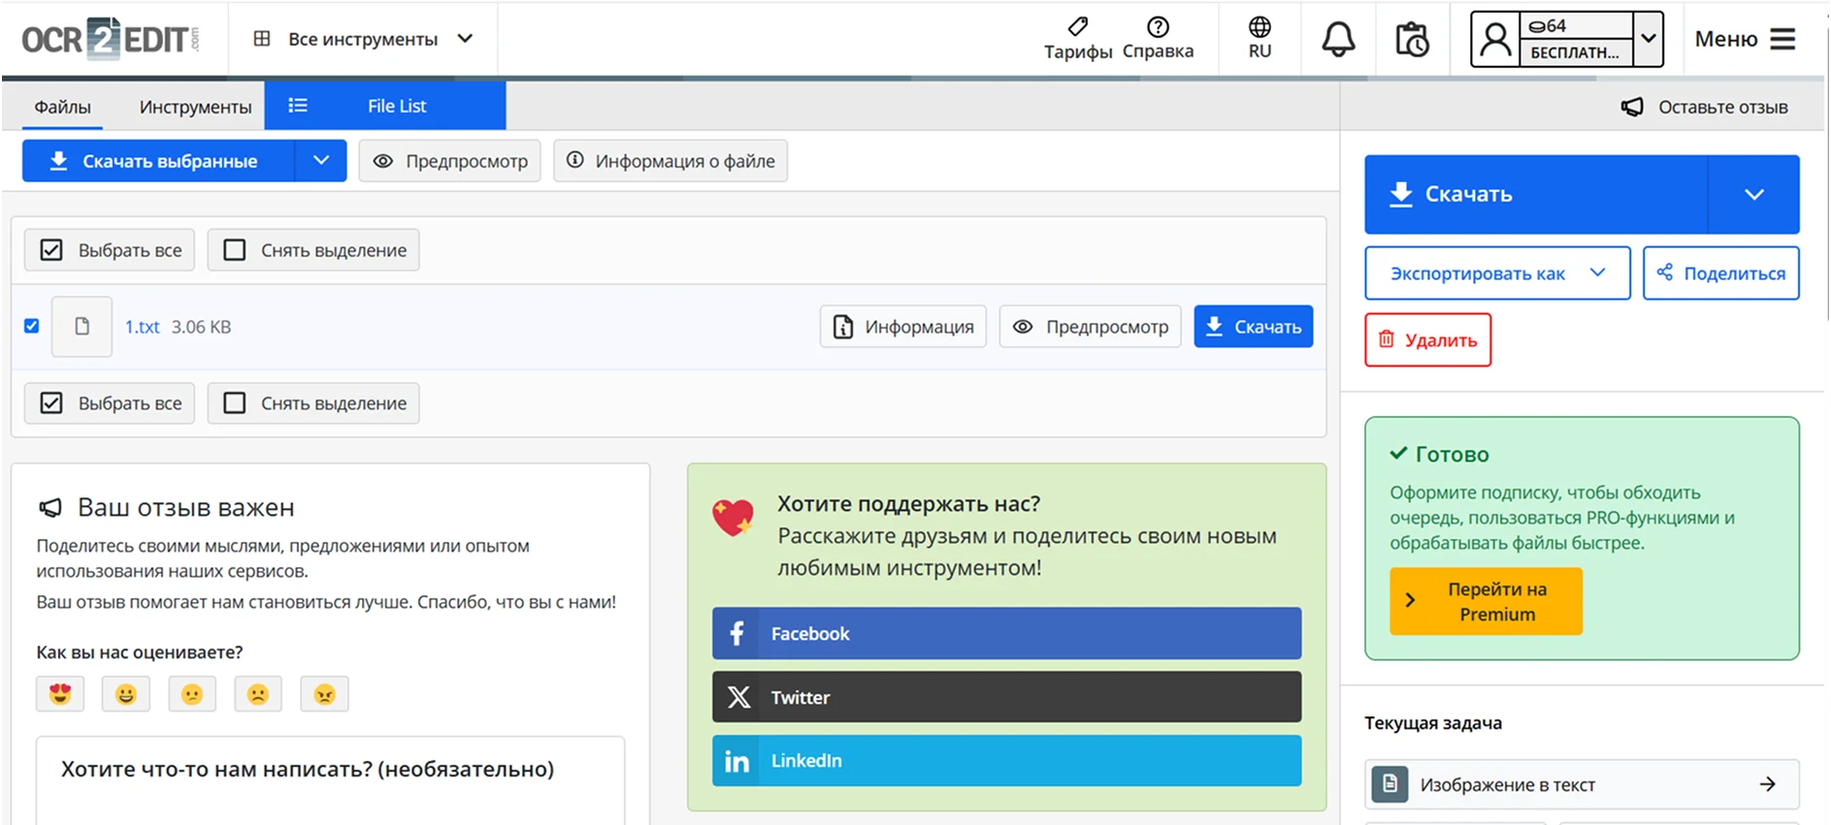Switch language via RU globe icon

click(x=1259, y=38)
